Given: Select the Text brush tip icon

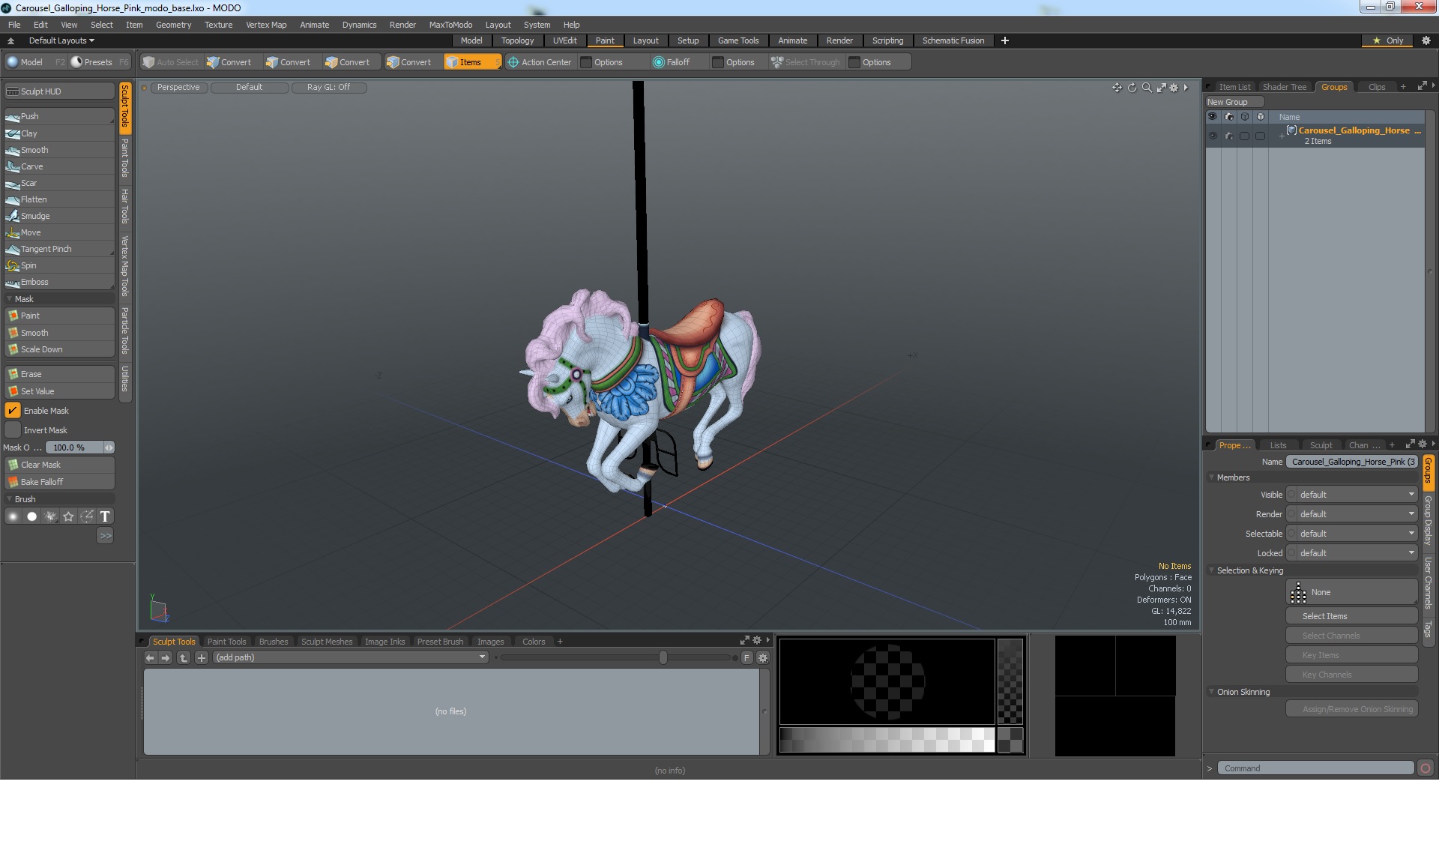Looking at the screenshot, I should pos(105,516).
